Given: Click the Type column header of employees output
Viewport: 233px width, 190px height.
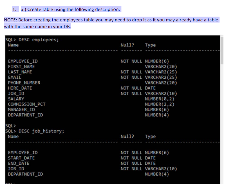Looking at the screenshot, I should pyautogui.click(x=151, y=45).
